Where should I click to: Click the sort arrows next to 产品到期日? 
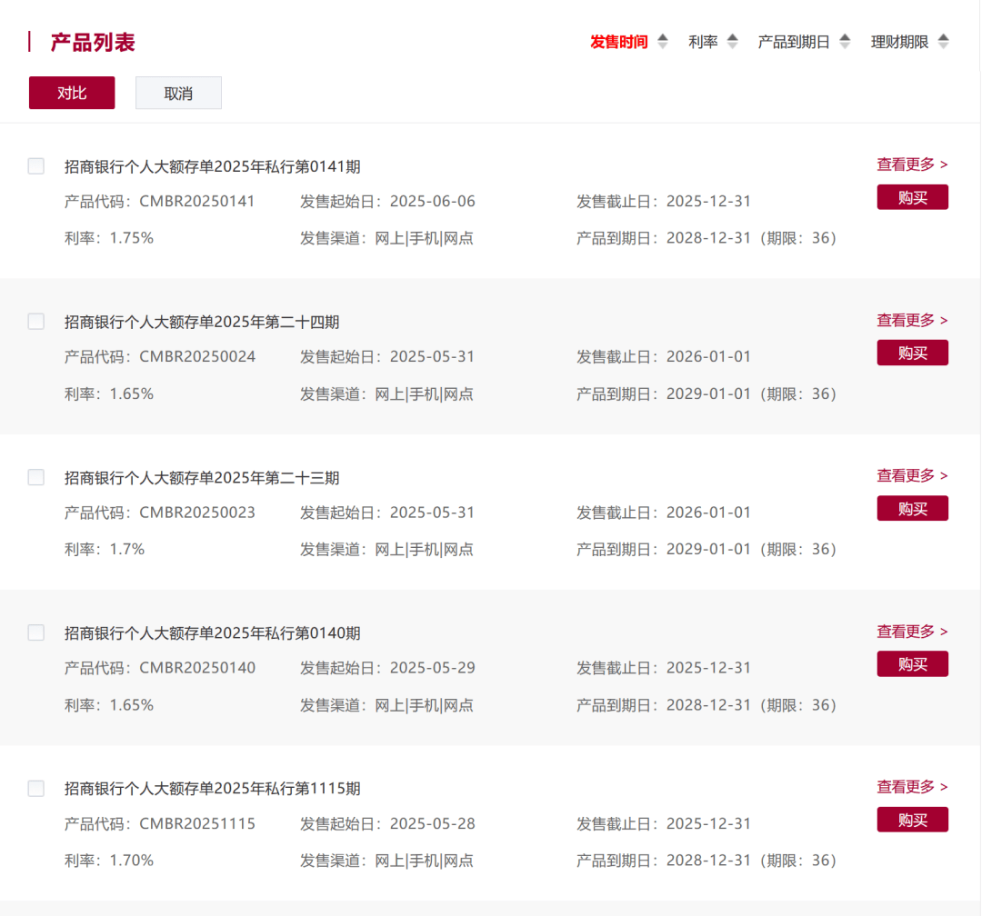point(845,42)
